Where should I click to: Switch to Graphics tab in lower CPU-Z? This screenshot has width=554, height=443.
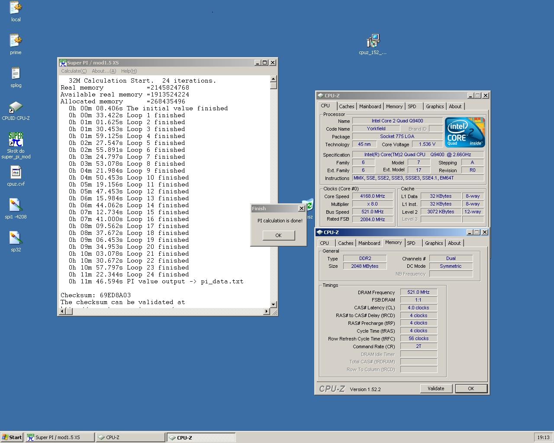434,243
